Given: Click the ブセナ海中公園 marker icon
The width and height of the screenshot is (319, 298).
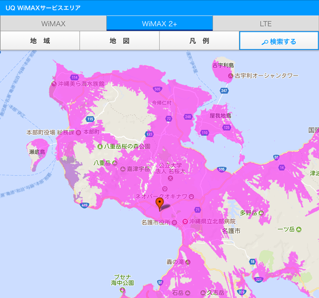Looking at the screenshot, I should 122,290.
